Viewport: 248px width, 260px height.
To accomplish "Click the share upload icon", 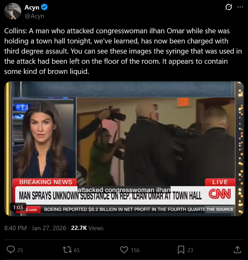I will pos(238,250).
